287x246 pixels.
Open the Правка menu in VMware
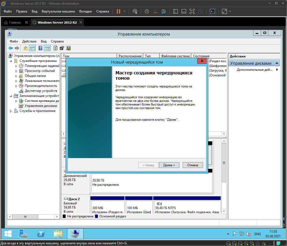(22, 11)
